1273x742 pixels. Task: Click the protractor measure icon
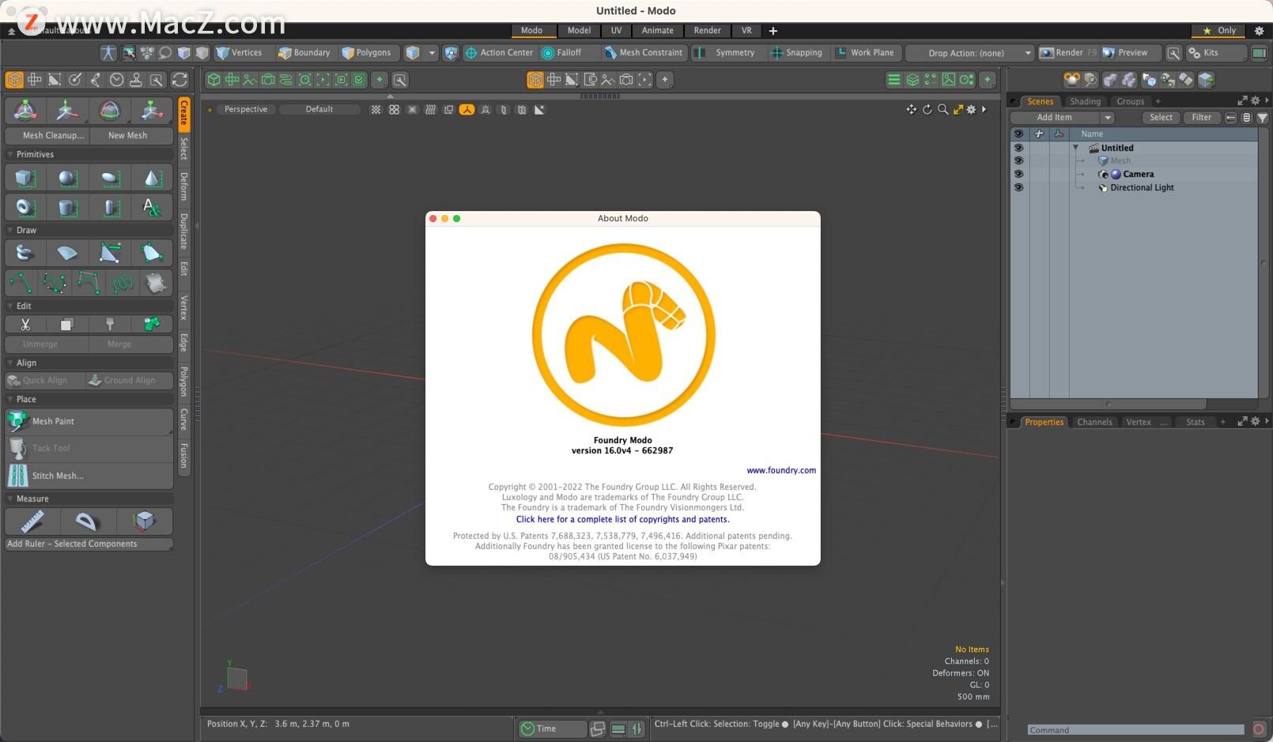coord(86,521)
